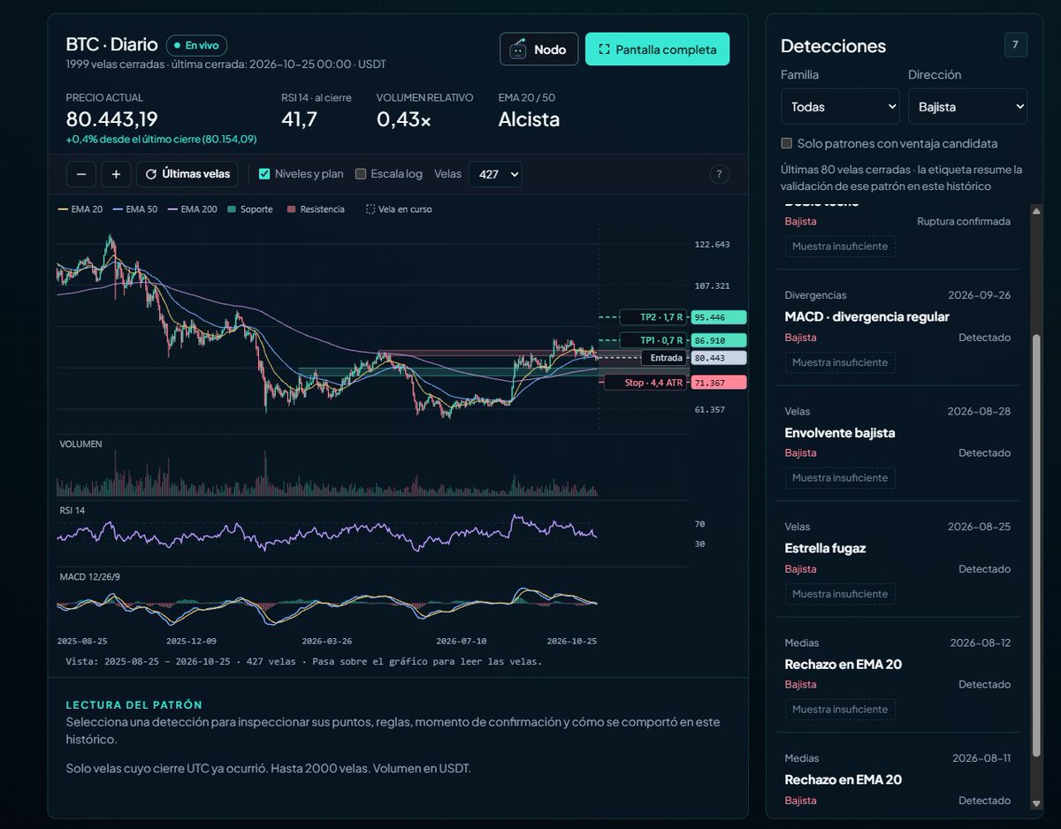The image size is (1061, 829).
Task: Open the Familia dropdown set to Todas
Action: pyautogui.click(x=840, y=106)
